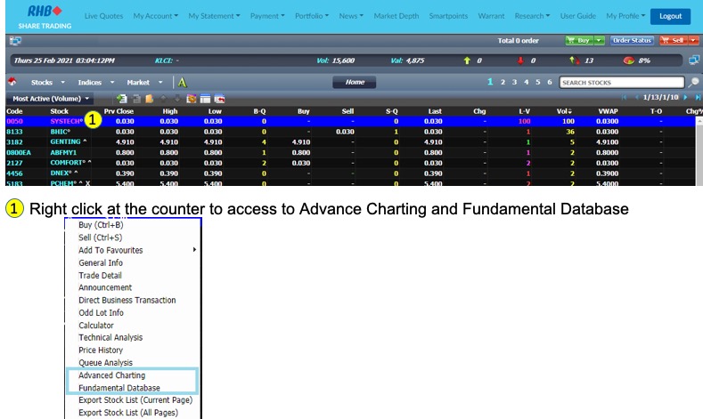Click the red house home icon
This screenshot has width=703, height=419.
[12, 82]
